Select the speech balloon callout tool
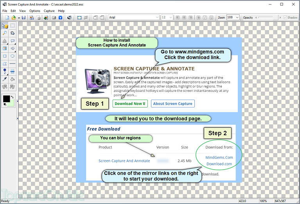Image resolution: width=300 pixels, height=204 pixels. [x=13, y=41]
